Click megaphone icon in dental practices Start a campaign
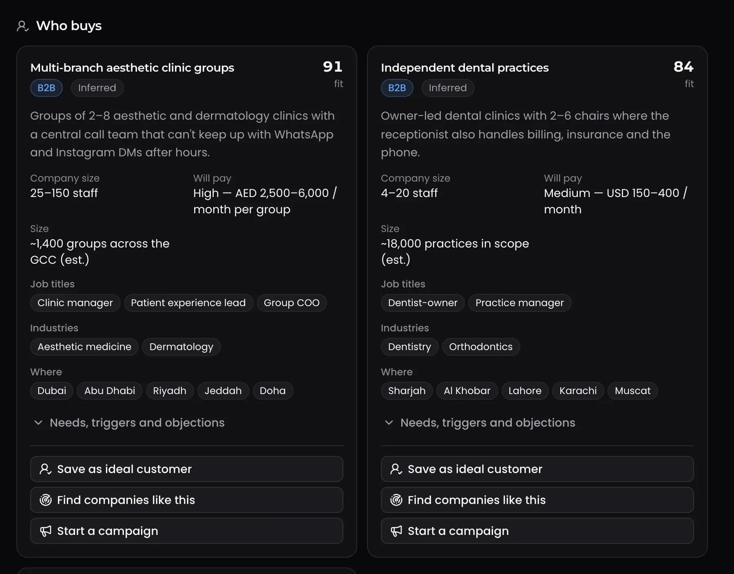734x574 pixels. pos(396,531)
